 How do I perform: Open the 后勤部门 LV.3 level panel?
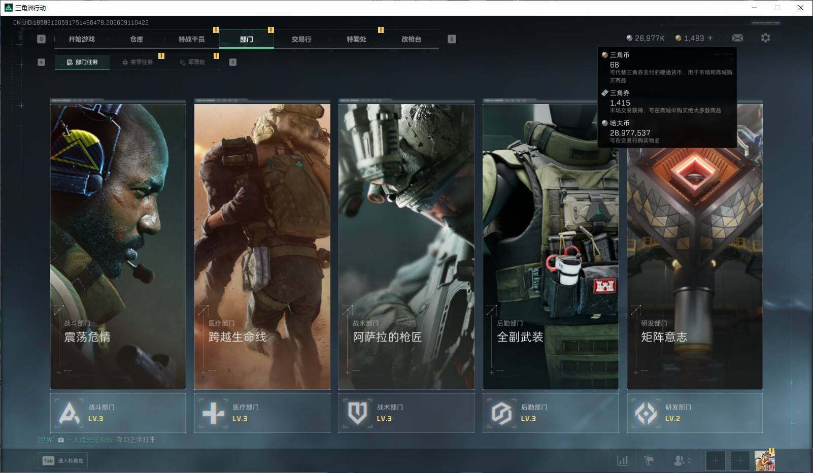point(551,413)
